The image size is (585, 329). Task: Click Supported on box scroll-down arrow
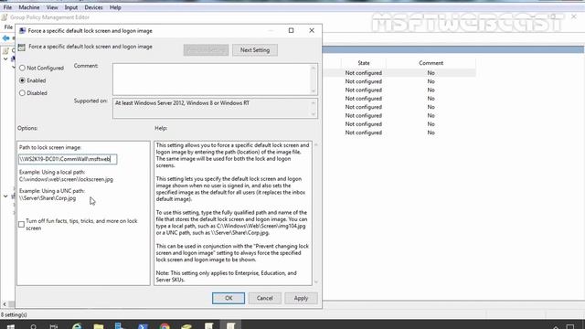314,114
